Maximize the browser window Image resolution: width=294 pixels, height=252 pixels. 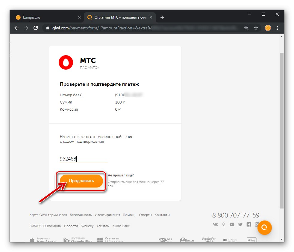click(x=263, y=14)
